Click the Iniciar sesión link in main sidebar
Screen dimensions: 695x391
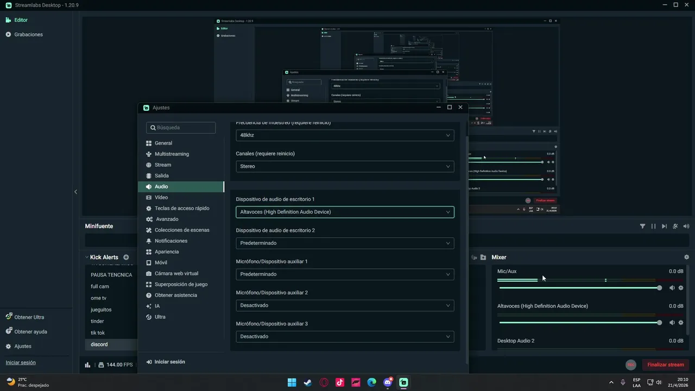tap(21, 362)
